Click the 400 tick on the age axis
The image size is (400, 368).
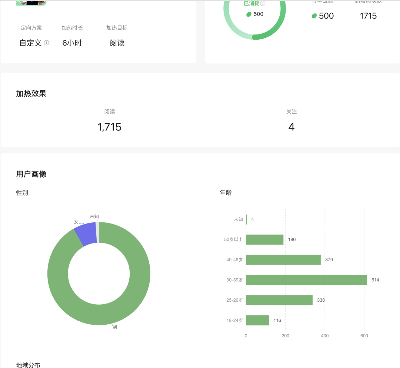coord(325,336)
